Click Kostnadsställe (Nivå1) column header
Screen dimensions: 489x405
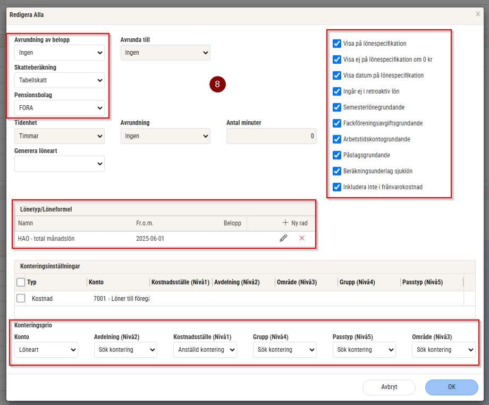[x=180, y=282]
